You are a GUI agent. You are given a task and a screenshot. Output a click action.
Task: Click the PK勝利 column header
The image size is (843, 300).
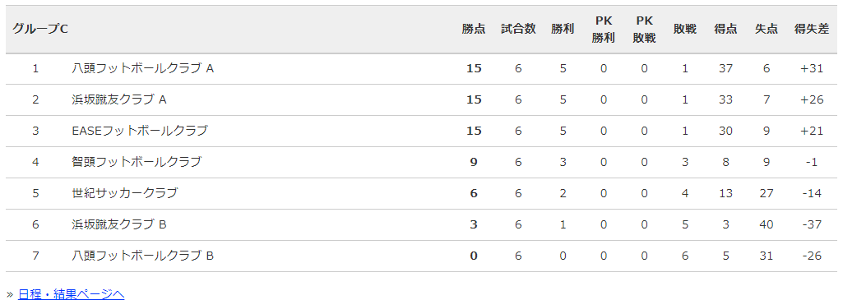pos(603,29)
